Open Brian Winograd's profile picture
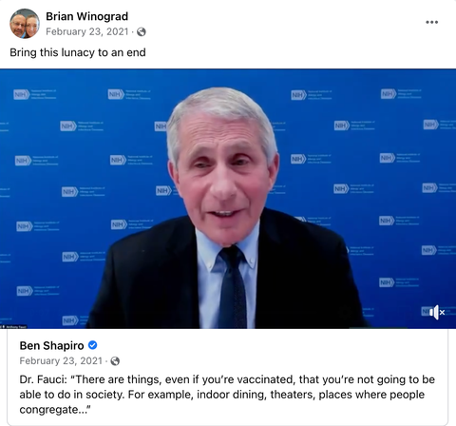The height and width of the screenshot is (426, 456). 25,24
